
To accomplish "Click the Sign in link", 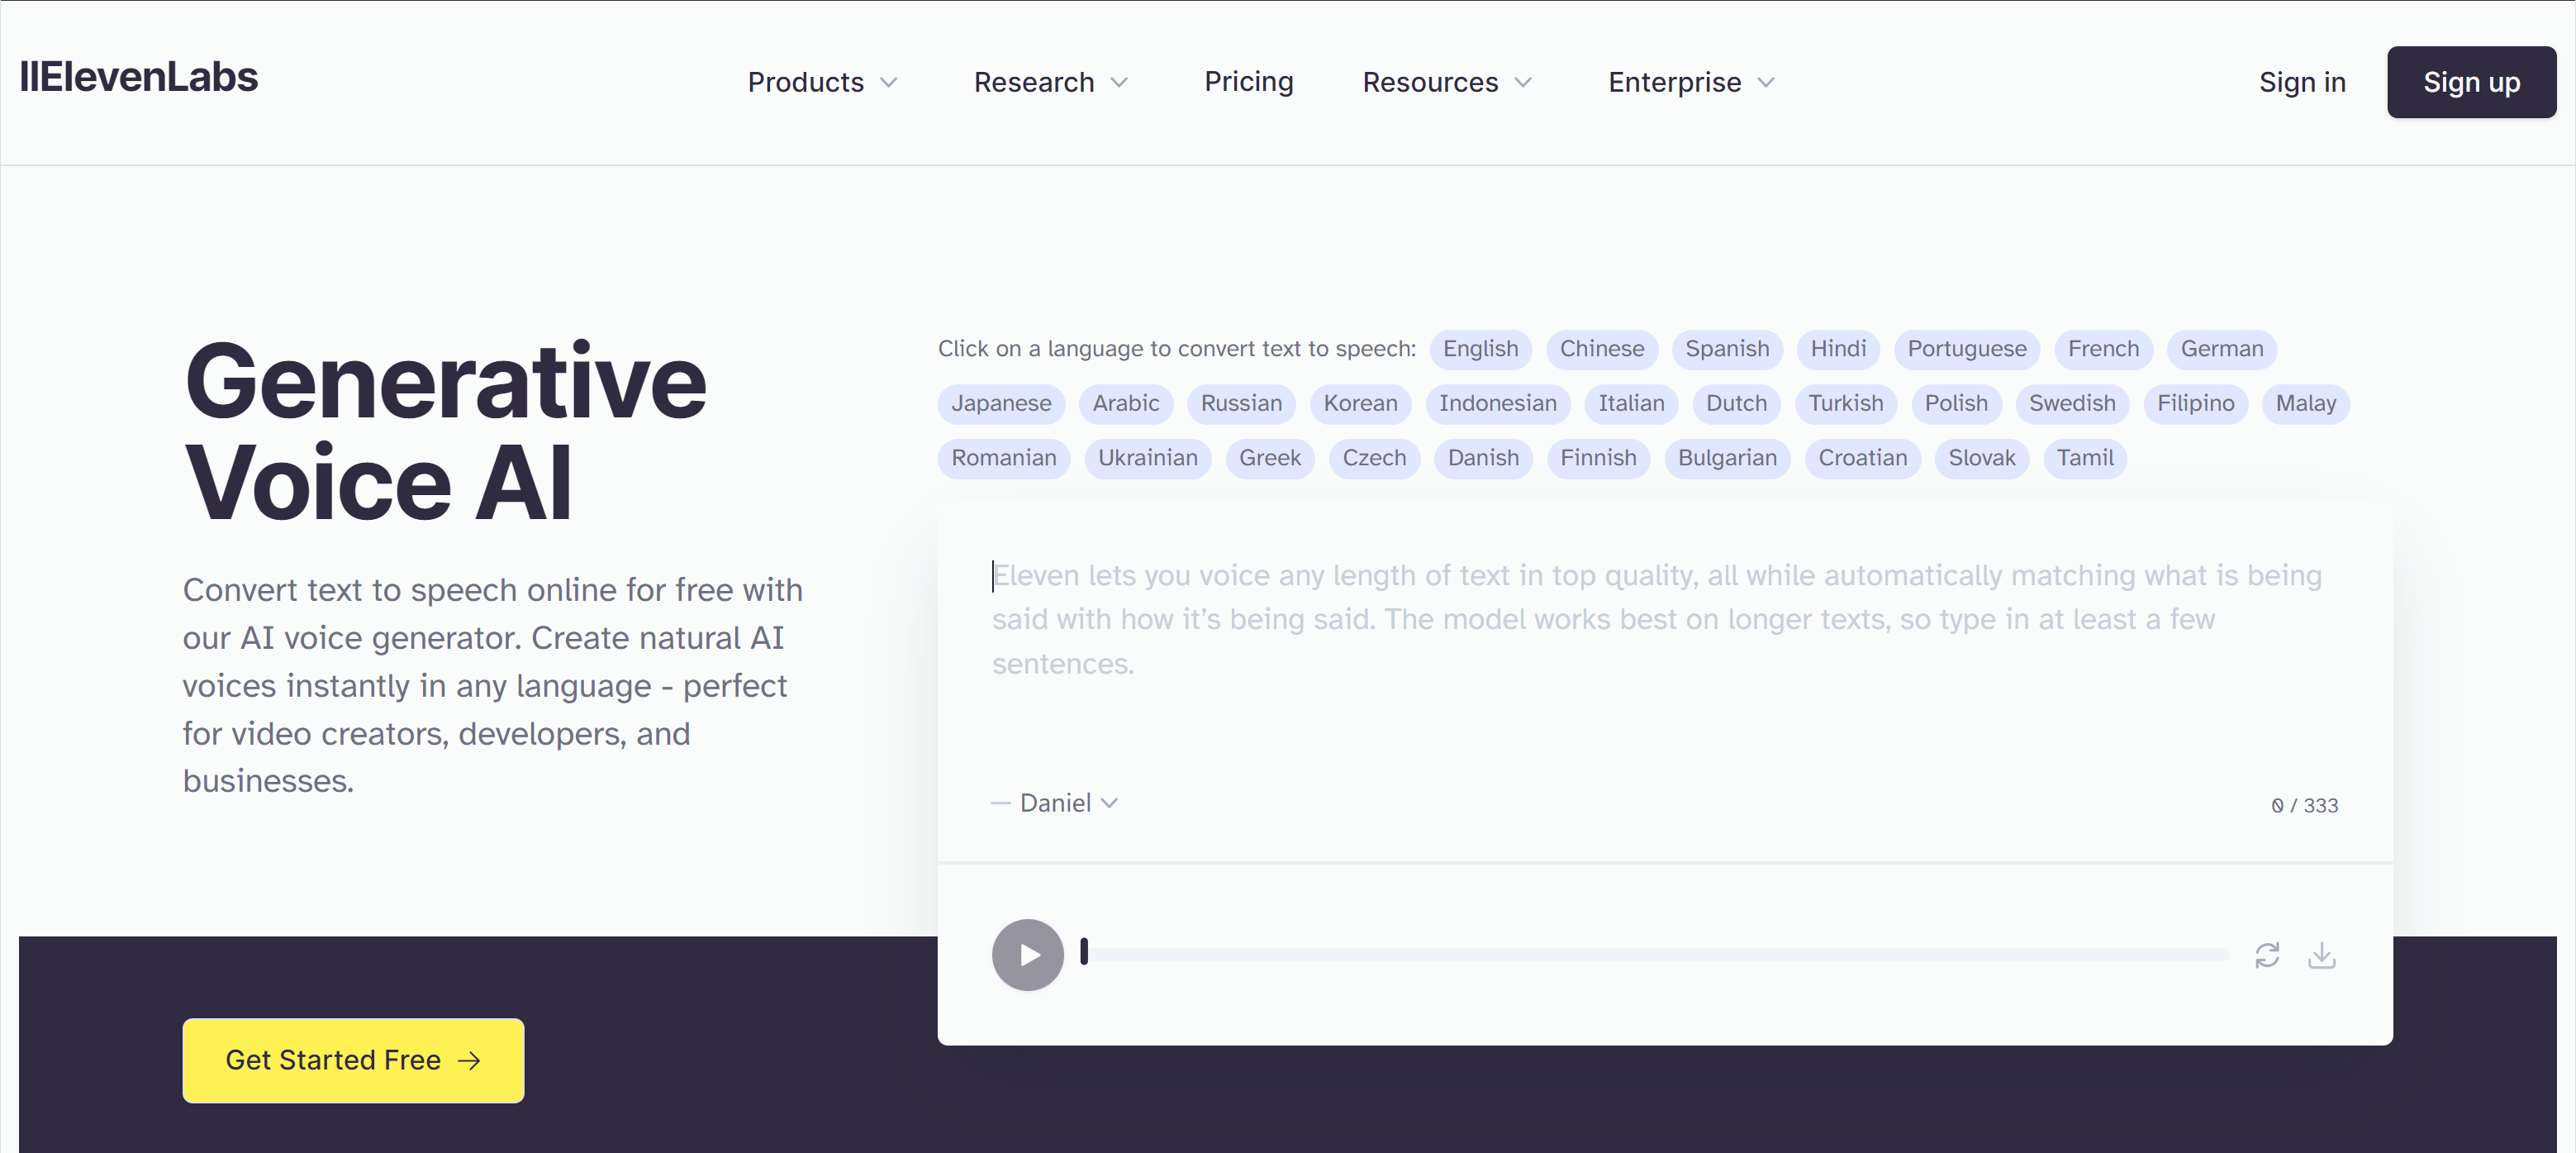I will (2301, 82).
